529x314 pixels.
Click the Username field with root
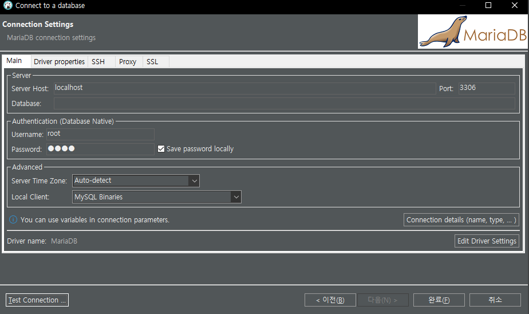tap(100, 134)
